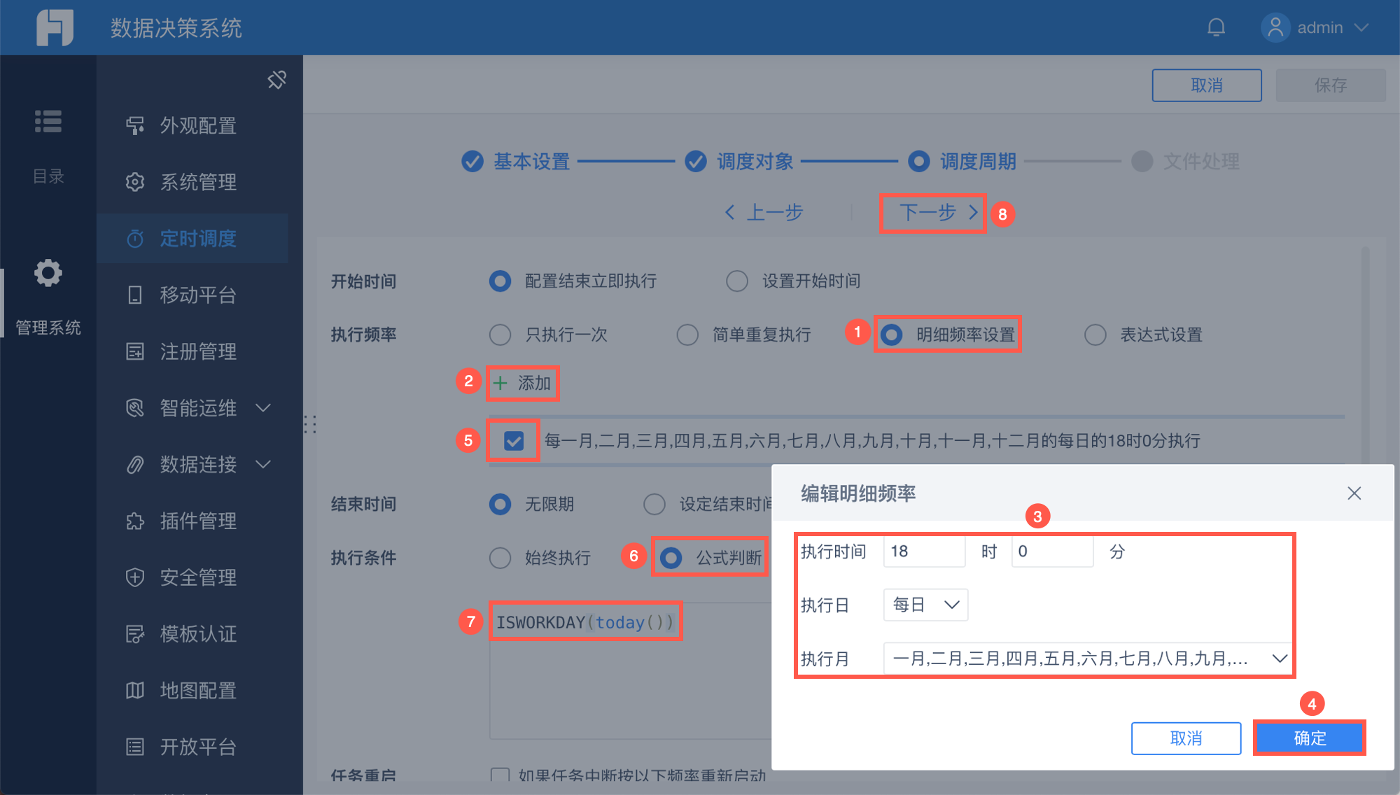Click the pin sidebar icon
This screenshot has width=1400, height=795.
click(x=276, y=80)
